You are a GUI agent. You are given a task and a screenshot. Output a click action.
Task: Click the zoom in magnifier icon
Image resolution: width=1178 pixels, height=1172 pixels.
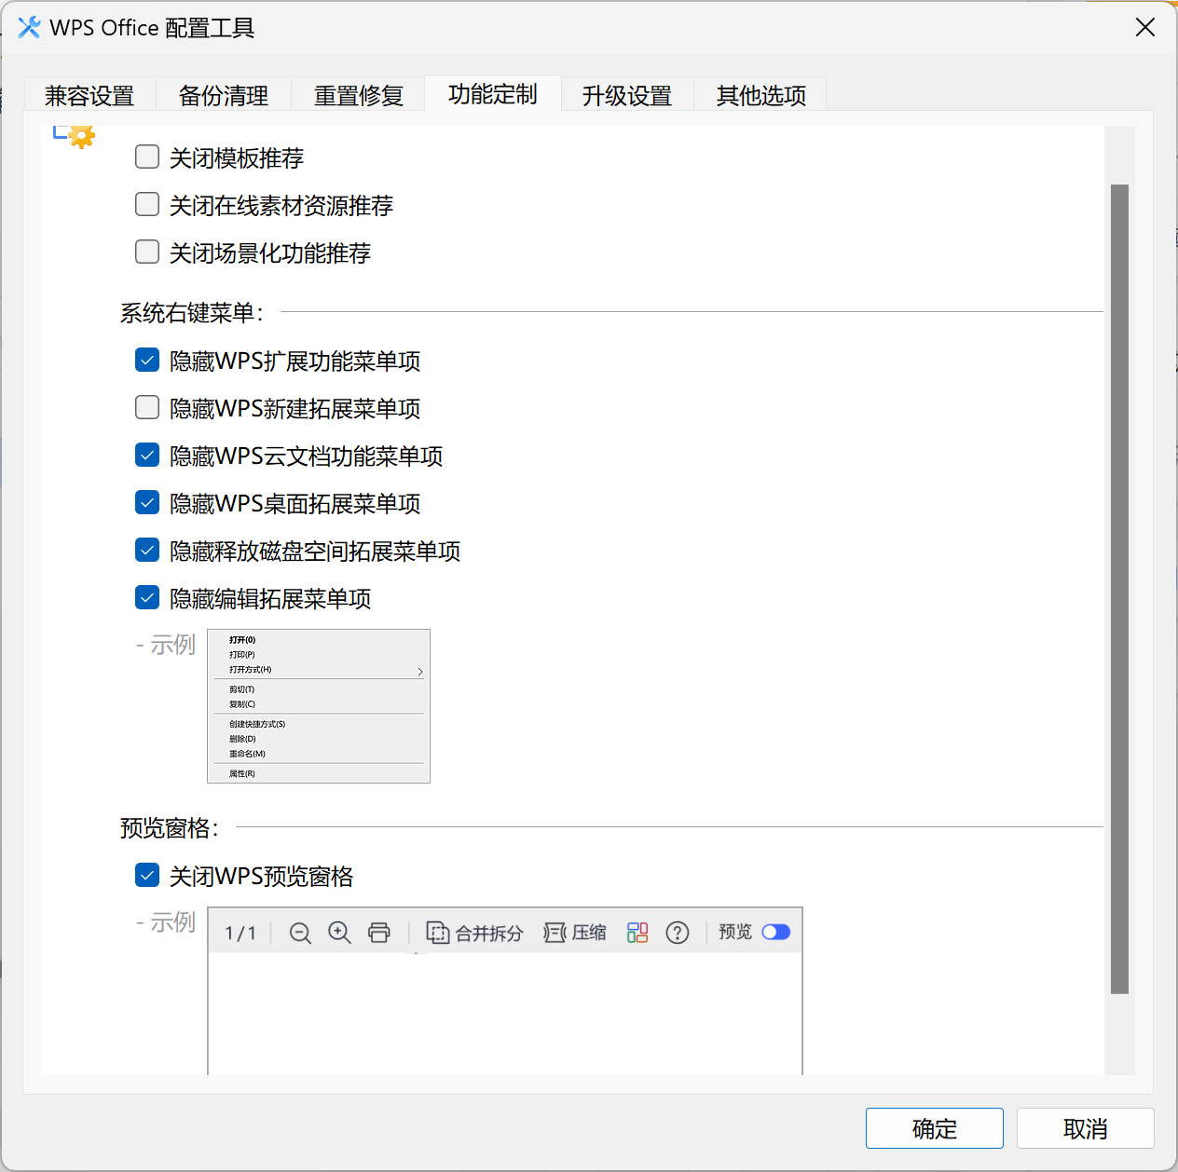click(x=339, y=933)
